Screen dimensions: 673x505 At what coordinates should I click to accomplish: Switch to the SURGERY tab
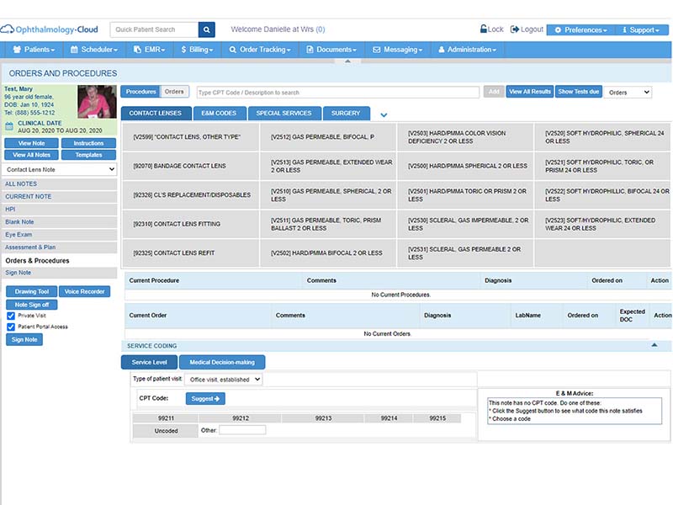[x=347, y=113]
